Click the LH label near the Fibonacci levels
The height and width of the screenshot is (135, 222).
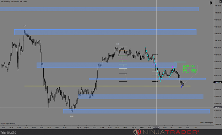(x=118, y=44)
